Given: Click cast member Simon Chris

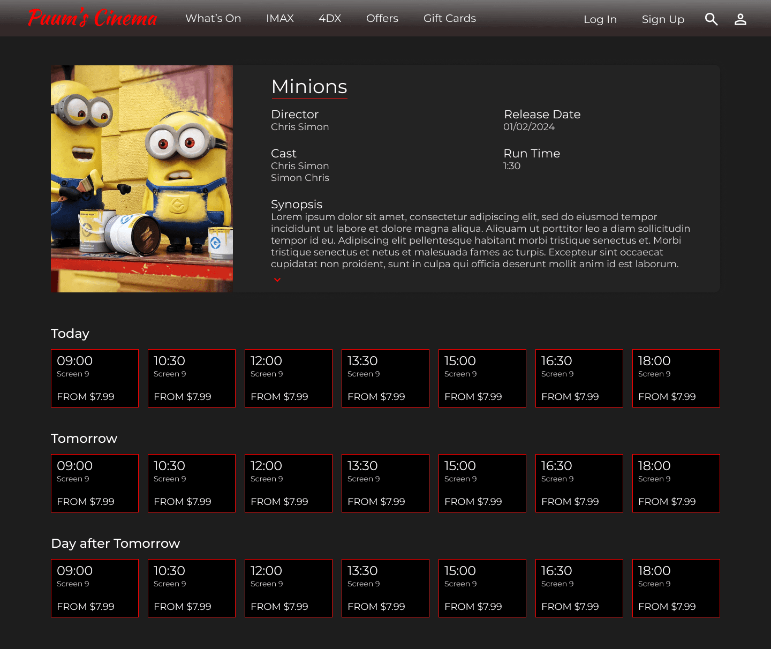Looking at the screenshot, I should point(300,178).
